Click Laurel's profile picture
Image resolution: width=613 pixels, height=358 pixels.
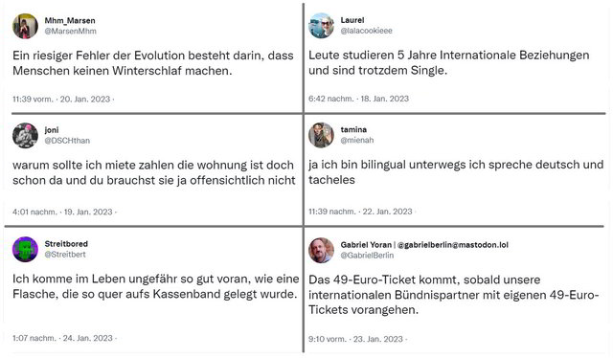[x=322, y=26]
